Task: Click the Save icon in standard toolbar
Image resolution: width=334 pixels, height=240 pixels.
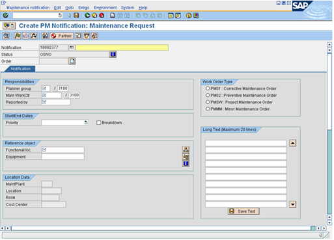Action: pyautogui.click(x=76, y=16)
